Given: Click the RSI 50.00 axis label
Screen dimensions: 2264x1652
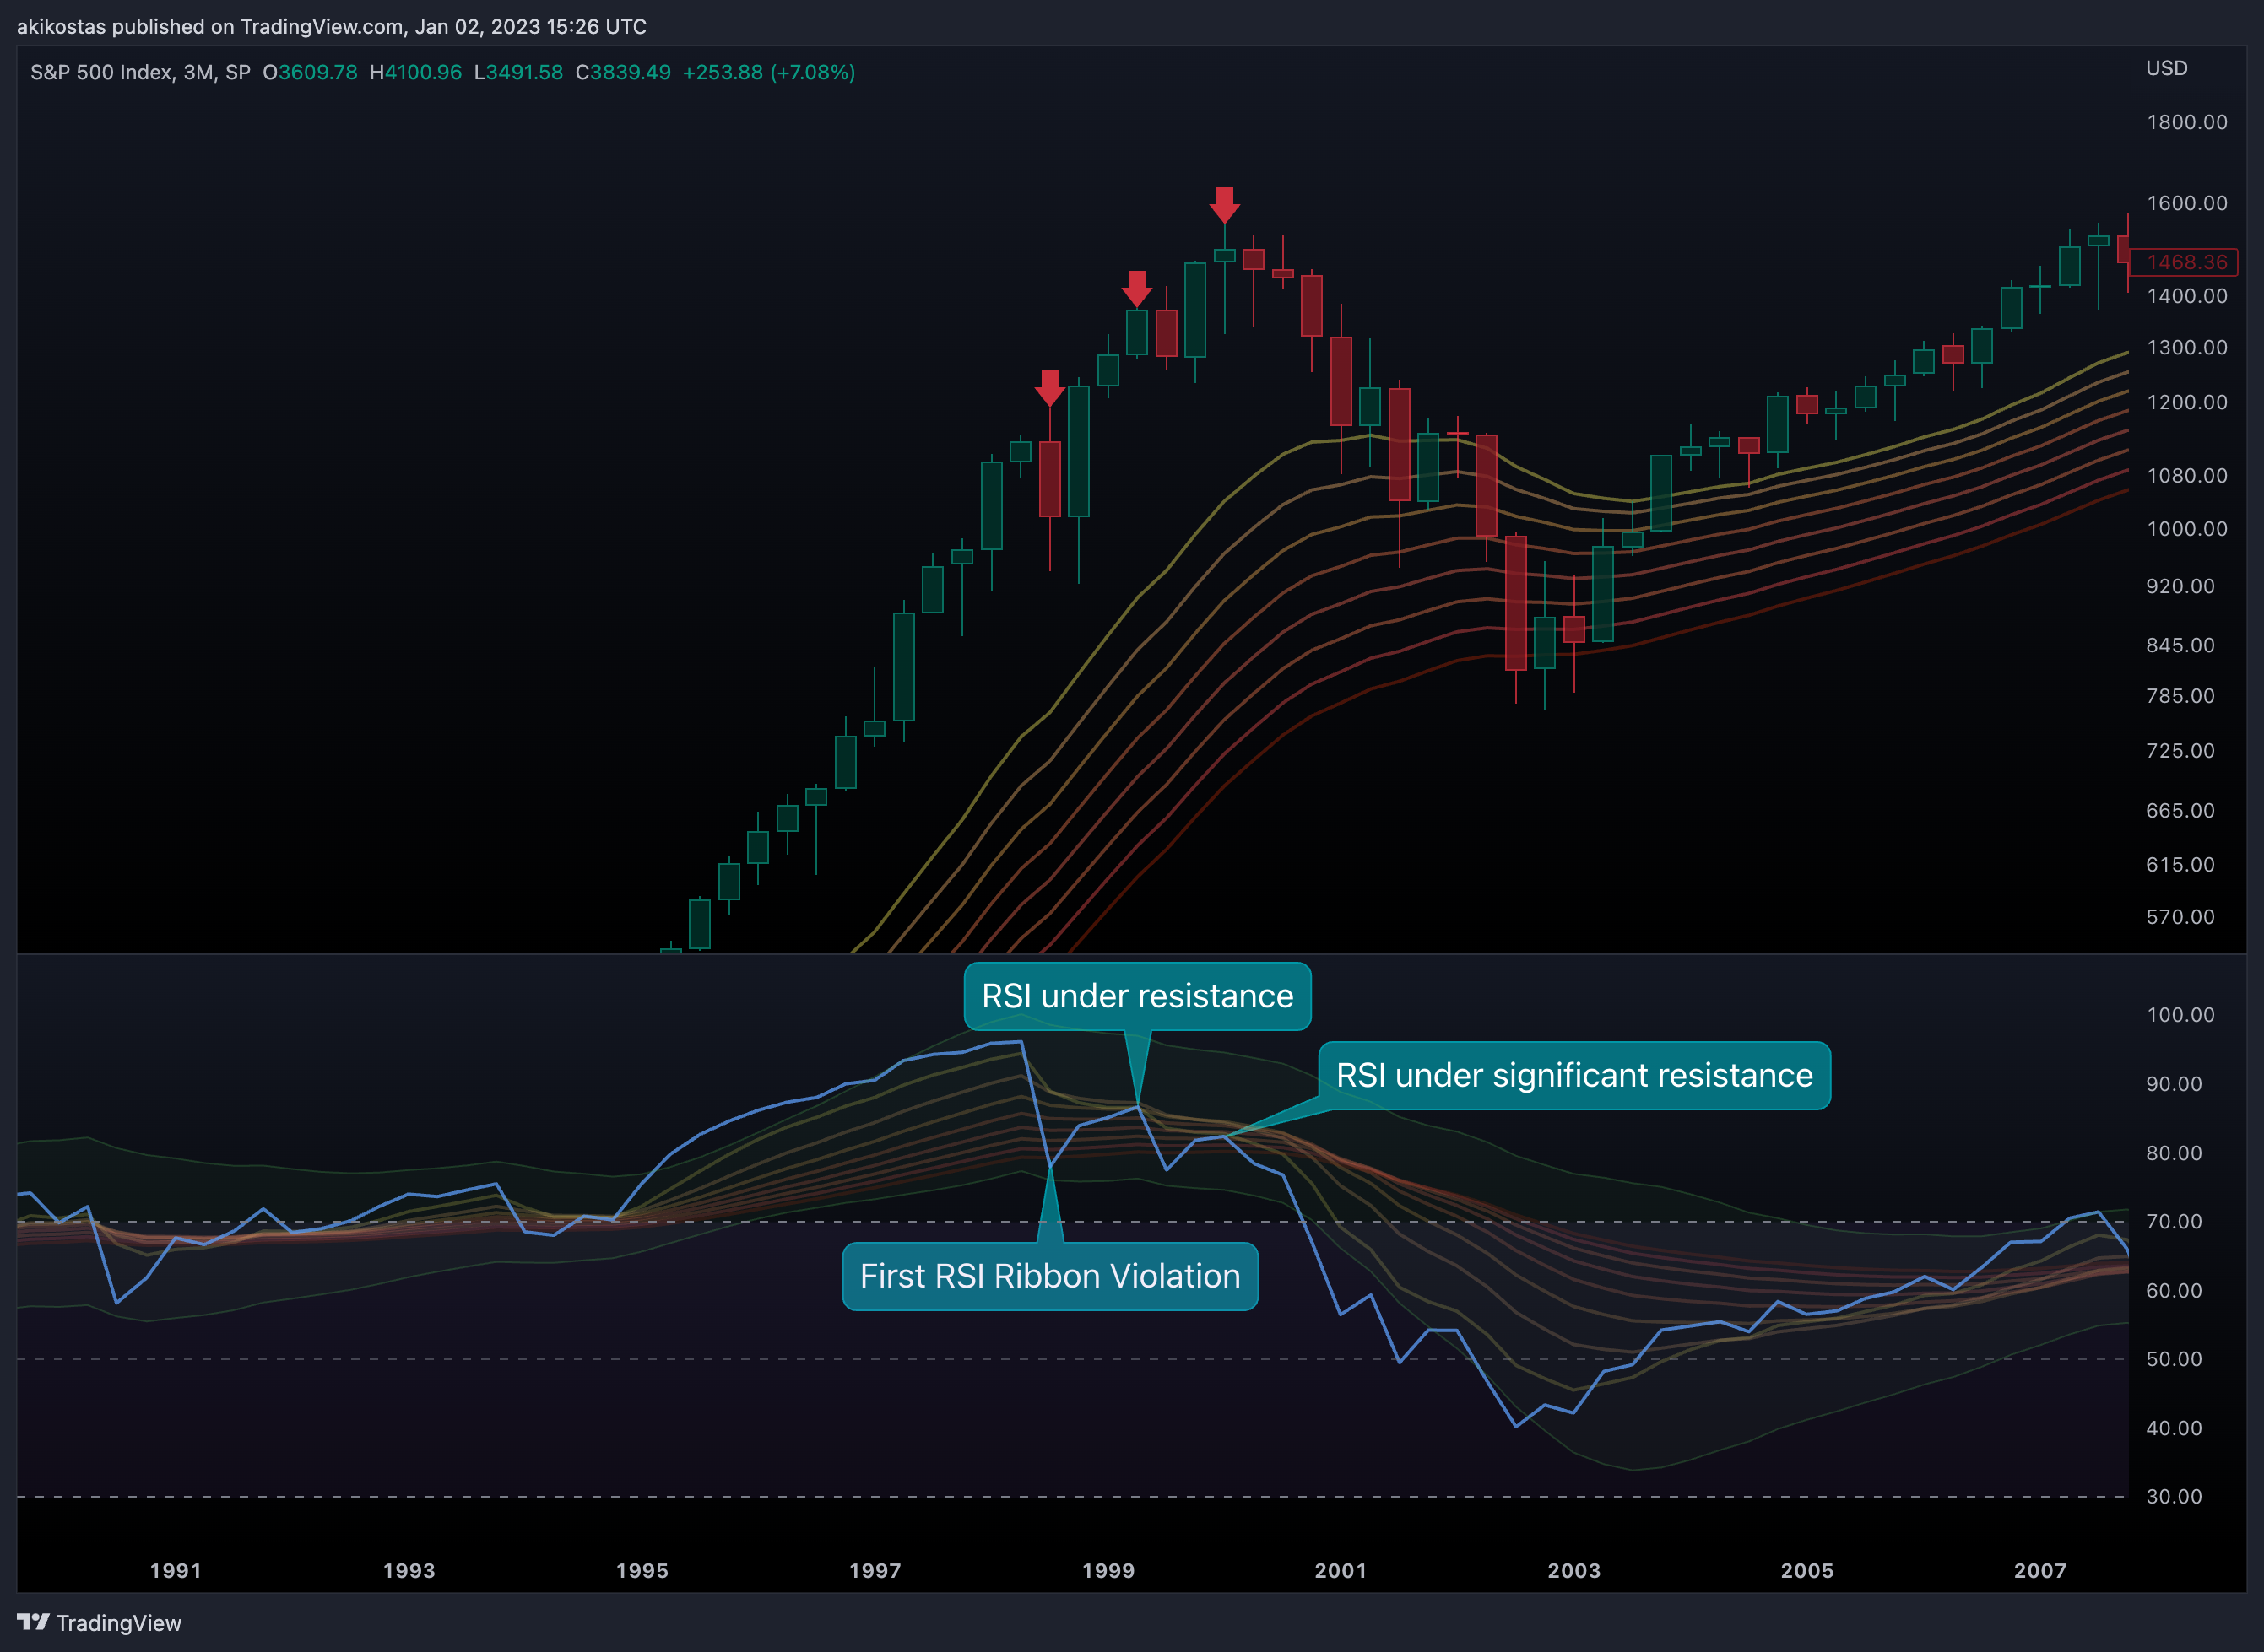Looking at the screenshot, I should [2174, 1359].
